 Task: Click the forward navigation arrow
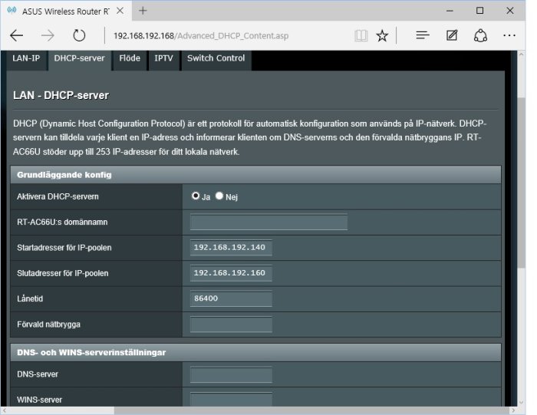[x=48, y=35]
